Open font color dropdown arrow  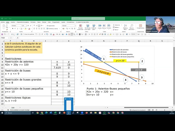coord(31,29)
